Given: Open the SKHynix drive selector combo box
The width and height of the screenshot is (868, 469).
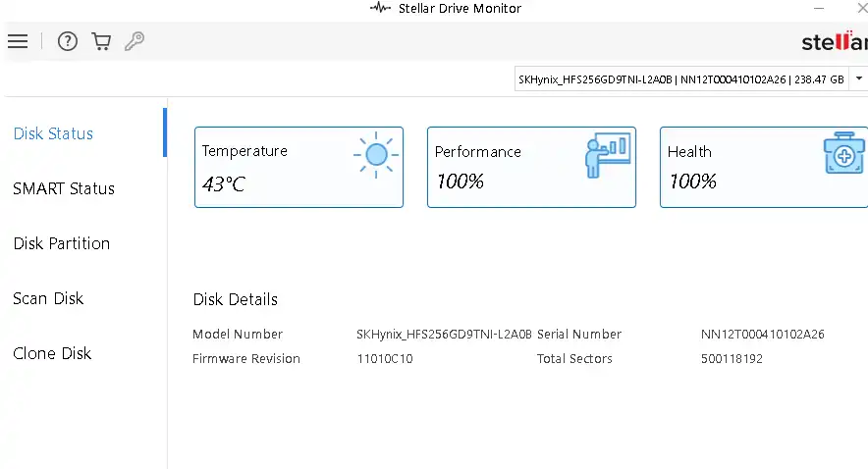Looking at the screenshot, I should [x=679, y=79].
